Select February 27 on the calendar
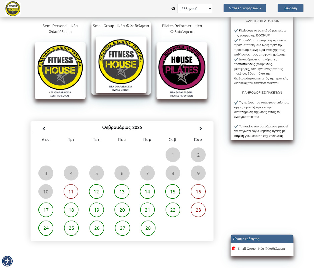This screenshot has width=314, height=268. [x=123, y=228]
